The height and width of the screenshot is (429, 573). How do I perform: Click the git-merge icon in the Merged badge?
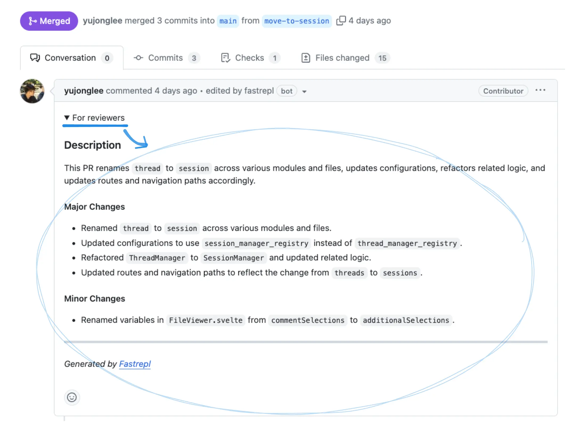(33, 21)
